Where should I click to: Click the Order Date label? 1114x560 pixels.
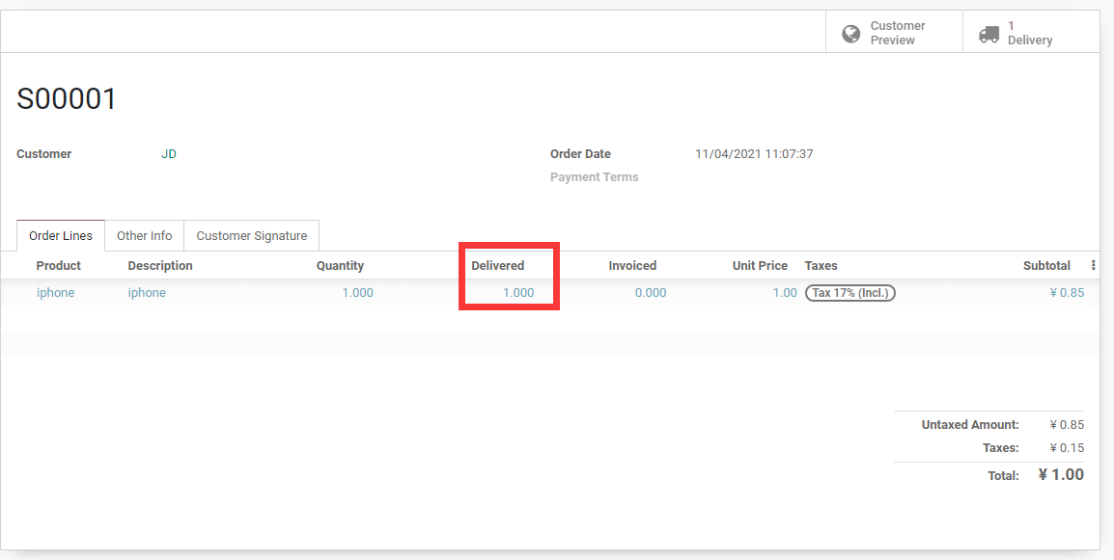point(580,154)
